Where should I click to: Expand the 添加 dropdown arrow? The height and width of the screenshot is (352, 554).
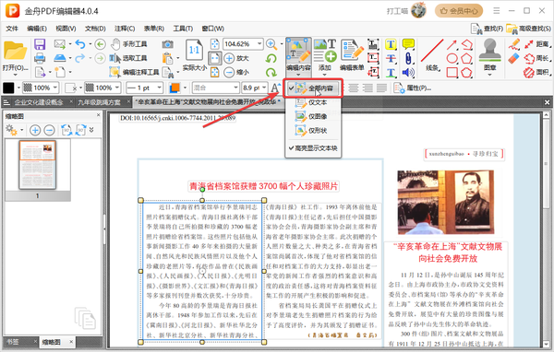click(x=324, y=75)
